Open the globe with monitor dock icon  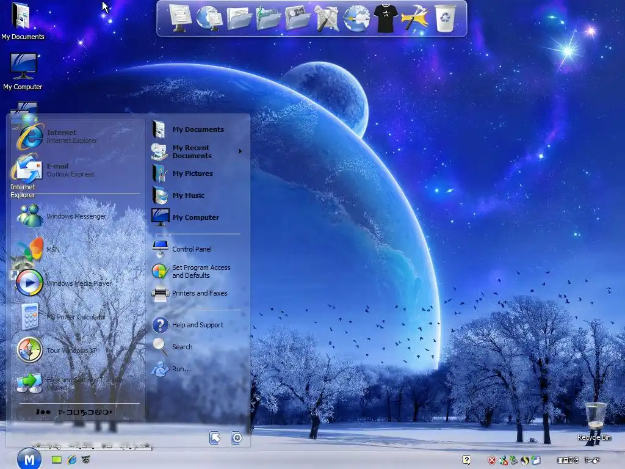(x=209, y=18)
